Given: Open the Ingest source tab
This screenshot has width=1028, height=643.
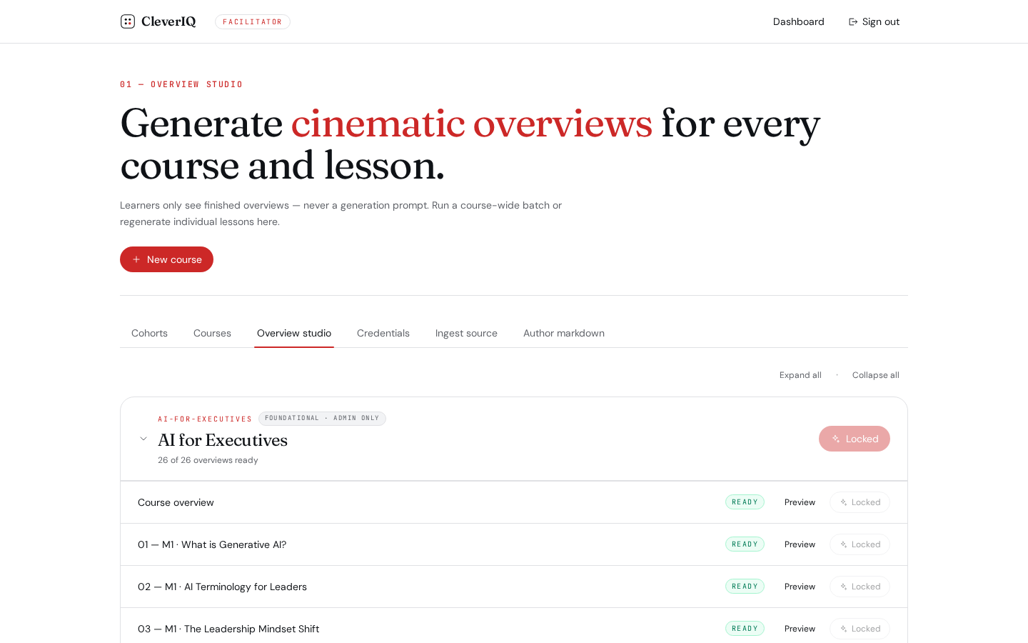Looking at the screenshot, I should [x=466, y=333].
